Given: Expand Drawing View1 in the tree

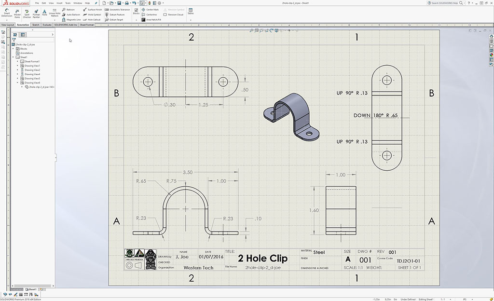Looking at the screenshot, I should [17, 66].
